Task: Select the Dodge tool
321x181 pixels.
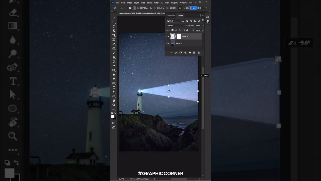Action: [x=114, y=79]
